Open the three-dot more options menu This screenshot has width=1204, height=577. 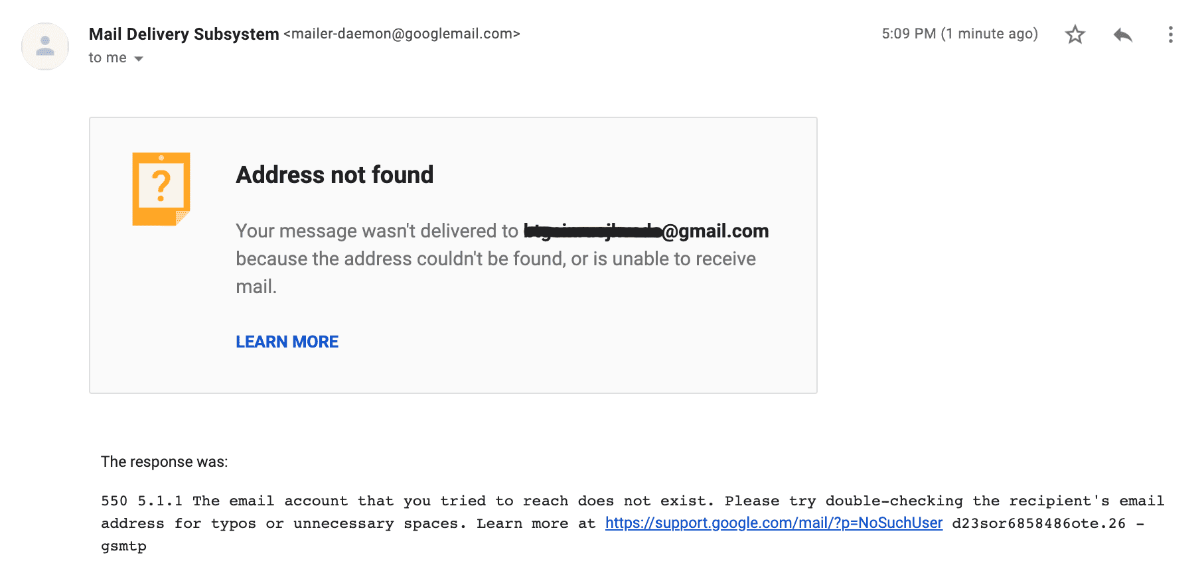(x=1170, y=34)
